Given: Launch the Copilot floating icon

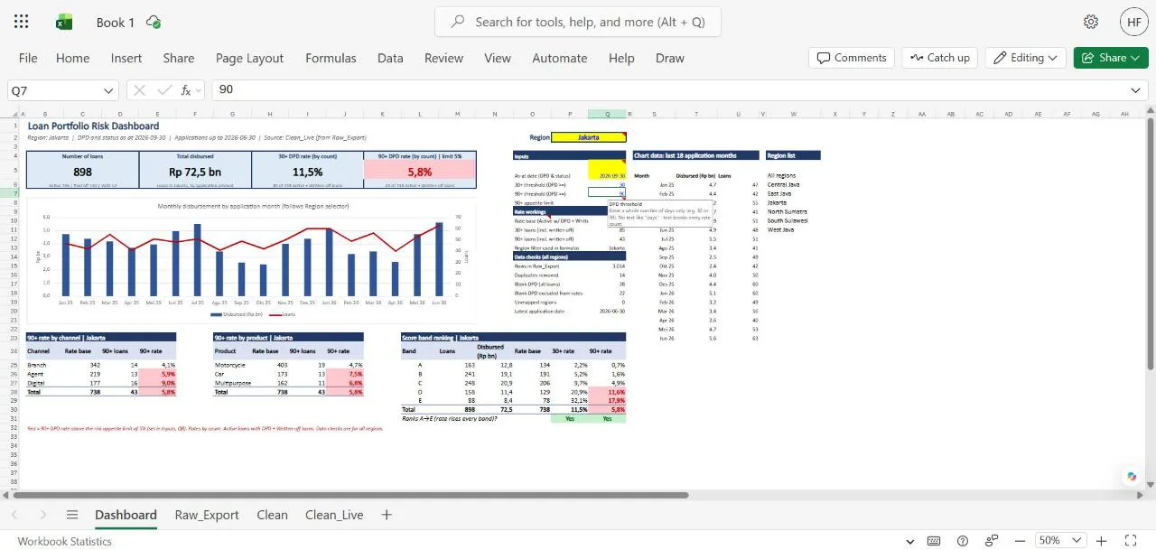Looking at the screenshot, I should pyautogui.click(x=1132, y=477).
